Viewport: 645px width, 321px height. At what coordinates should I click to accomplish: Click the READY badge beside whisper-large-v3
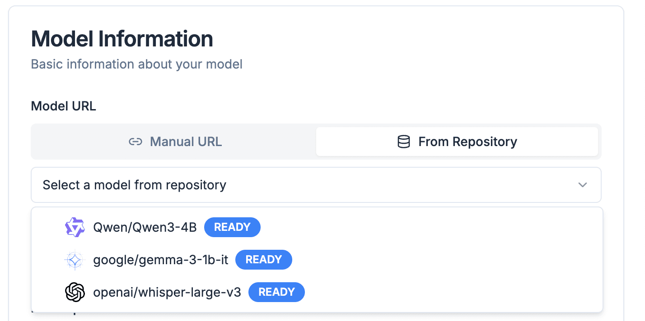tap(276, 292)
